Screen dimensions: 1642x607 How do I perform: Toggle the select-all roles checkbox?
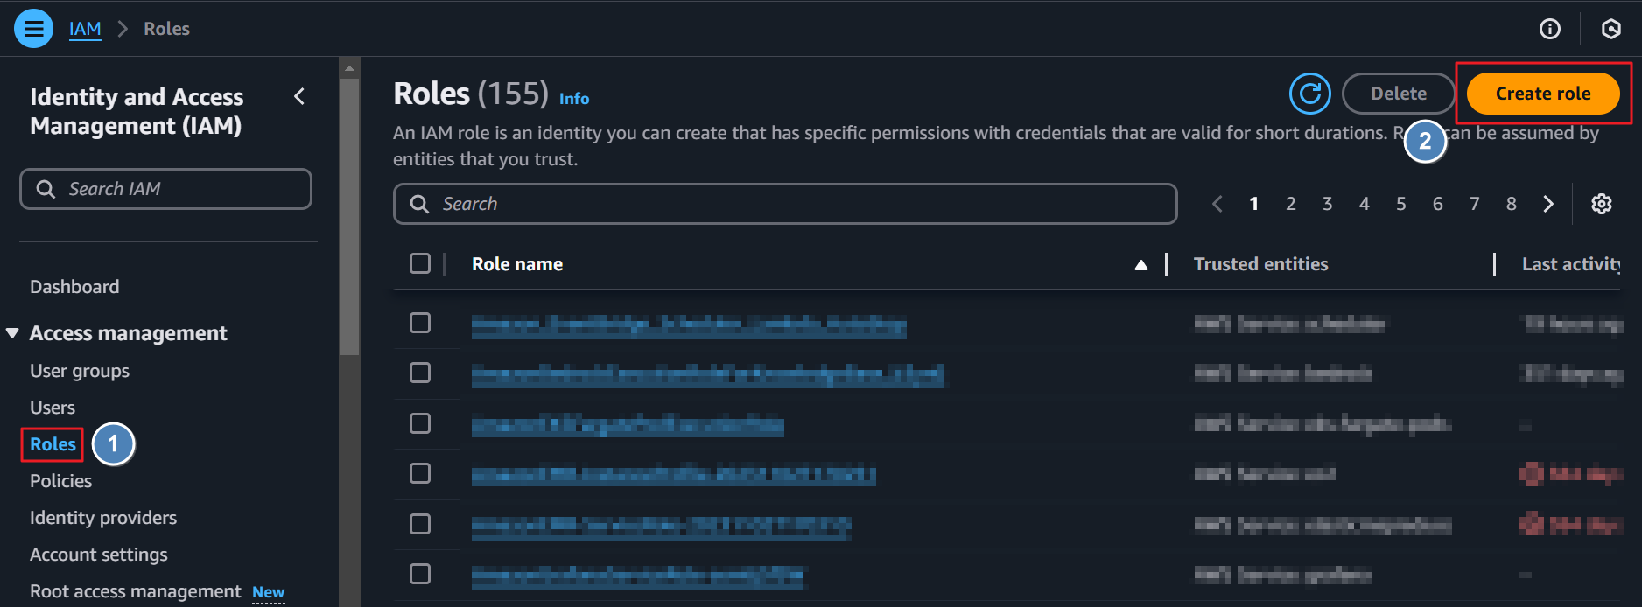(420, 263)
